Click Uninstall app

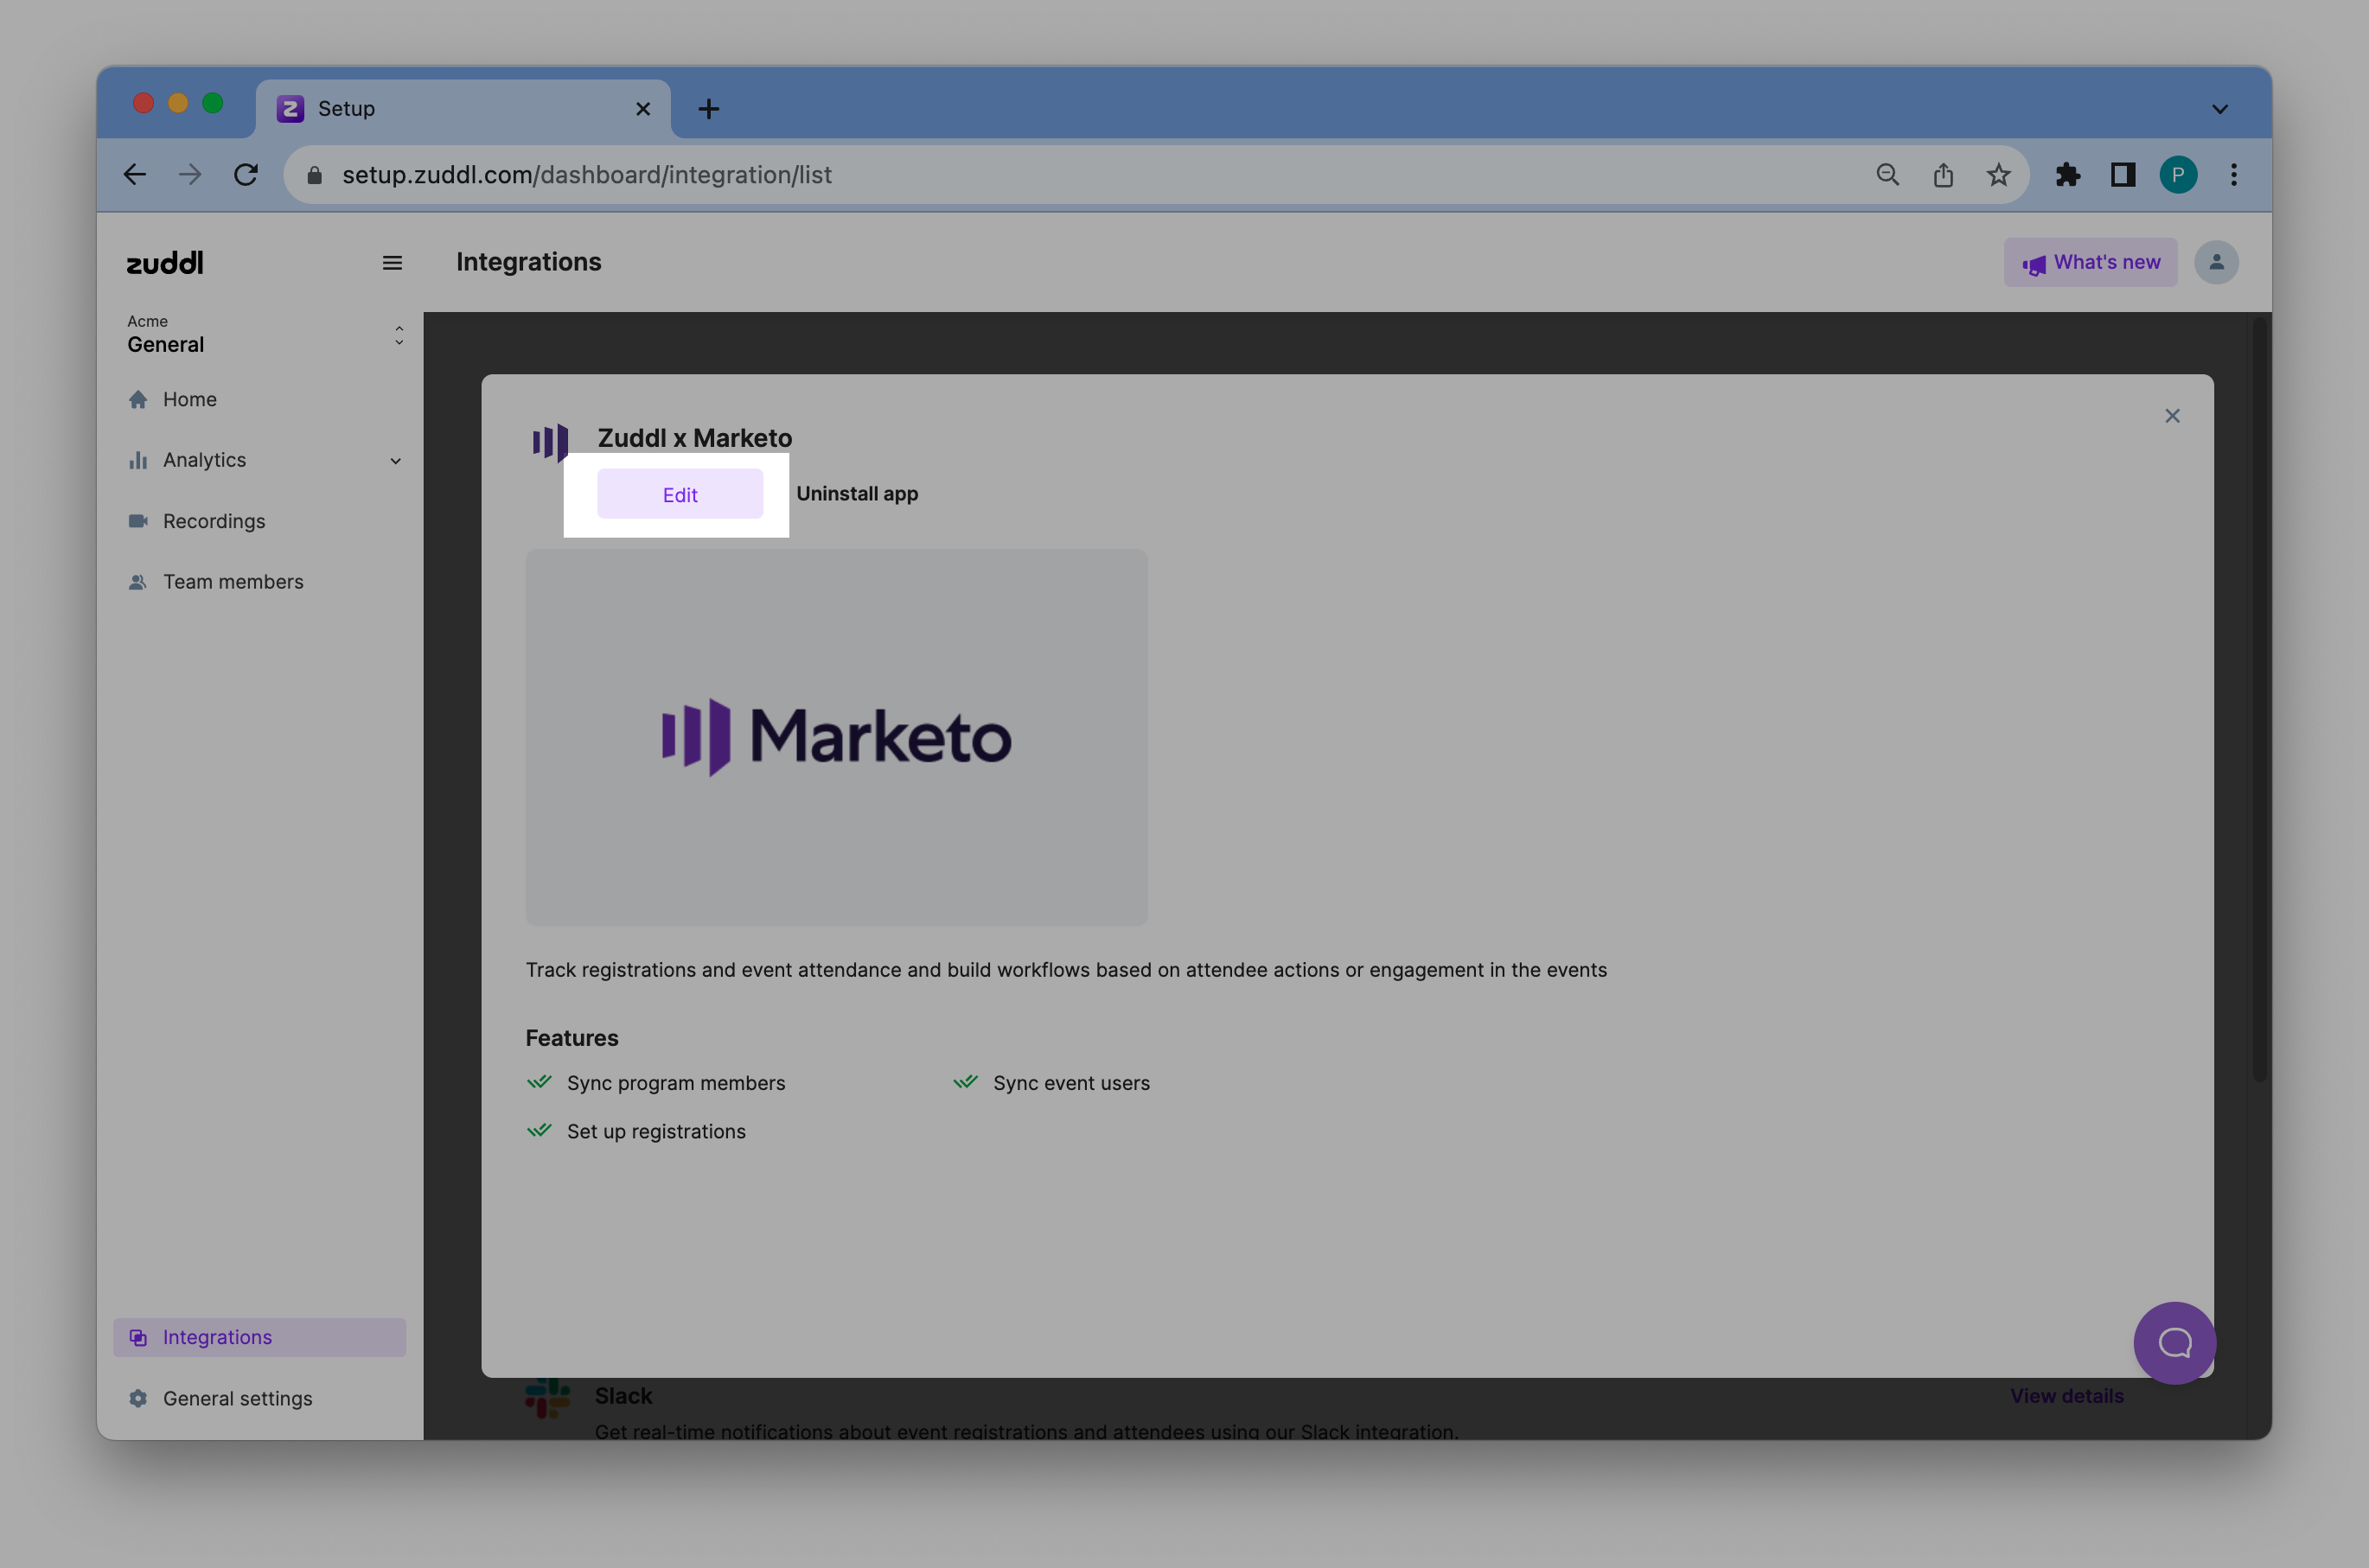(x=857, y=494)
